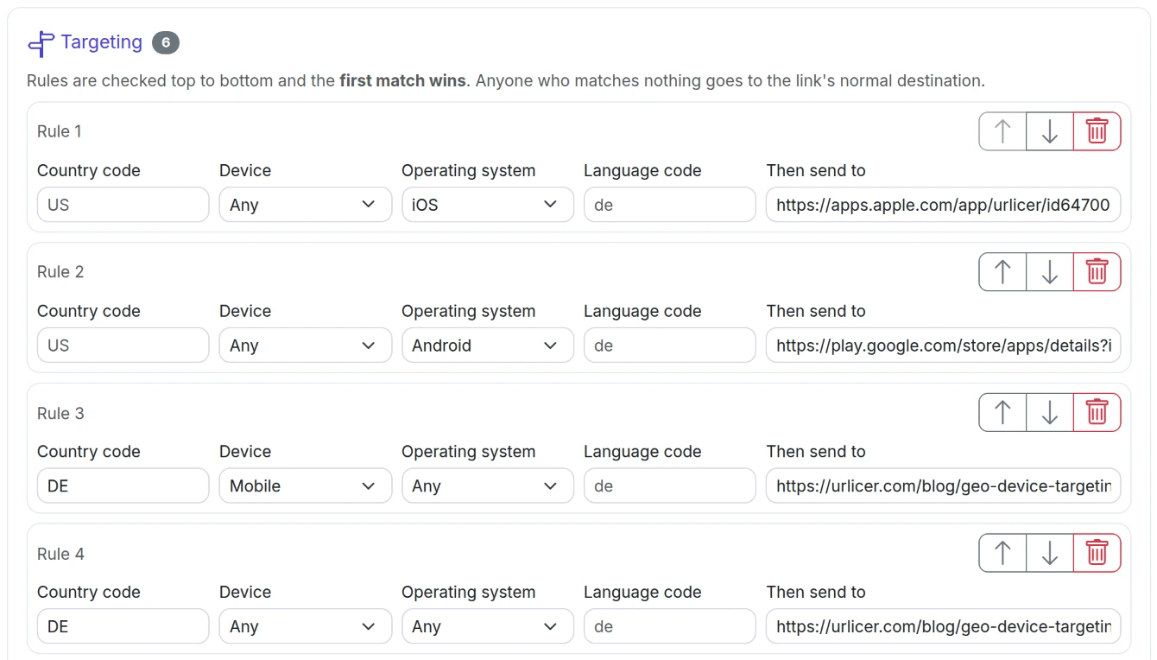This screenshot has width=1157, height=660.
Task: Click the 'Rule 2' label
Action: point(60,272)
